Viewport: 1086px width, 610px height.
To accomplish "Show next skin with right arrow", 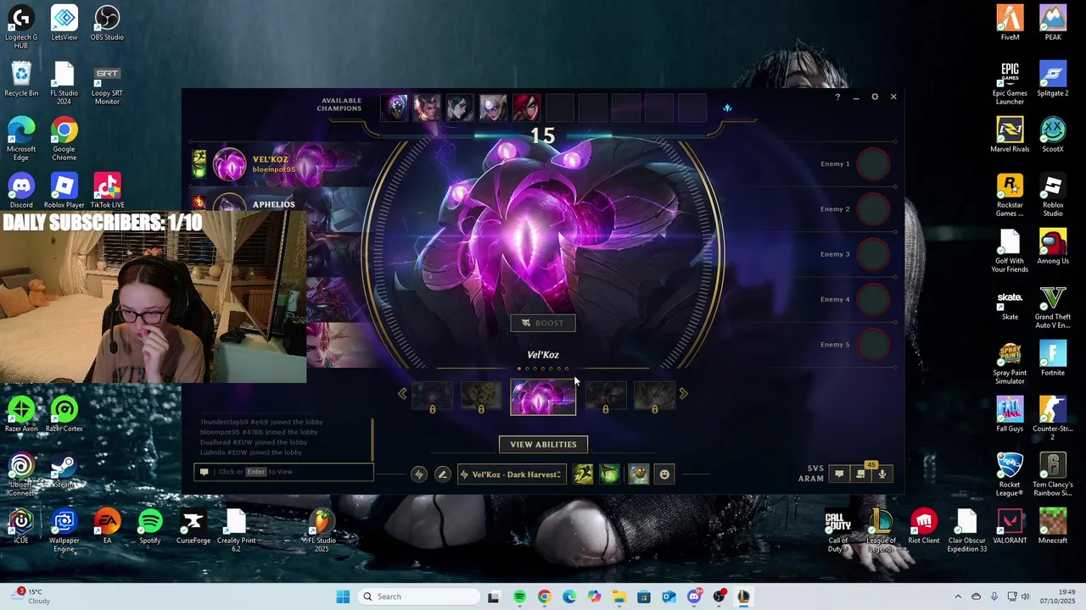I will (x=683, y=394).
